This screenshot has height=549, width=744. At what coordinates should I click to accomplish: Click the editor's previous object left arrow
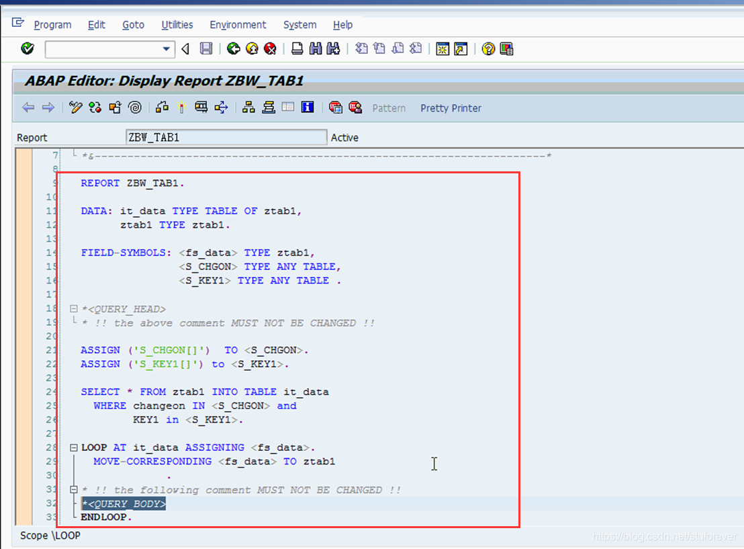pyautogui.click(x=28, y=108)
